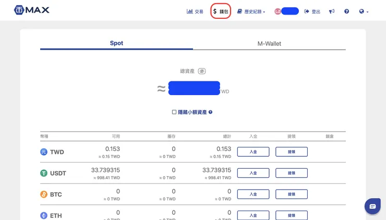Click the 圈存 column header

click(x=171, y=136)
